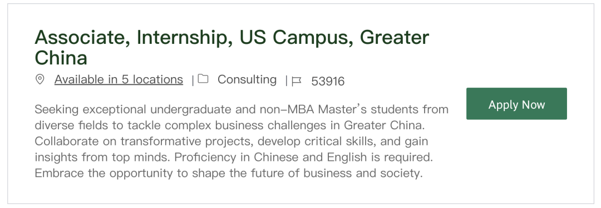
Task: Click empty card area below Apply Now button
Action: point(516,161)
